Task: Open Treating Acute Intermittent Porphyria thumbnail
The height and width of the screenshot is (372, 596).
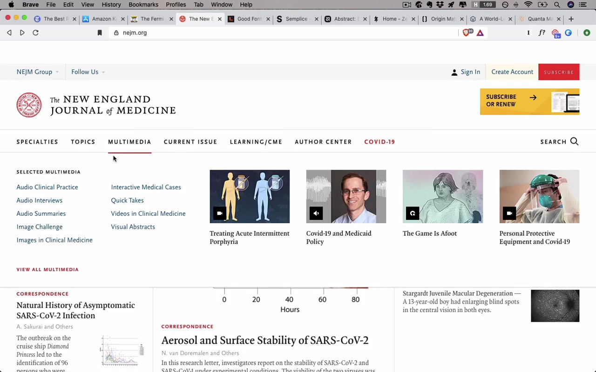Action: [x=250, y=196]
